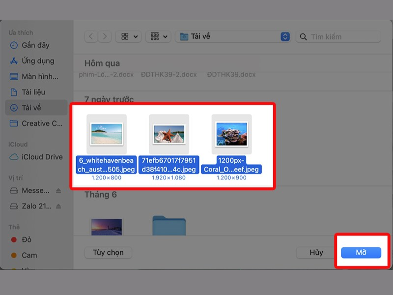
Task: Switch to icon view using the grid icon
Action: pos(124,36)
